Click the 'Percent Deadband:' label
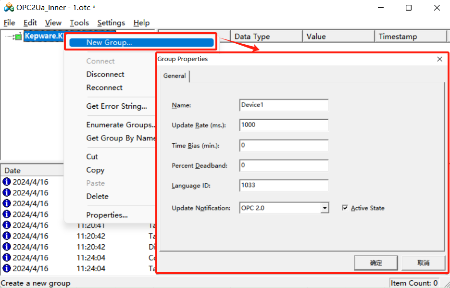 (x=200, y=166)
